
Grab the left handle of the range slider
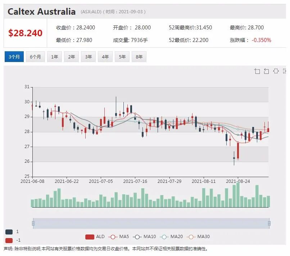(33, 223)
